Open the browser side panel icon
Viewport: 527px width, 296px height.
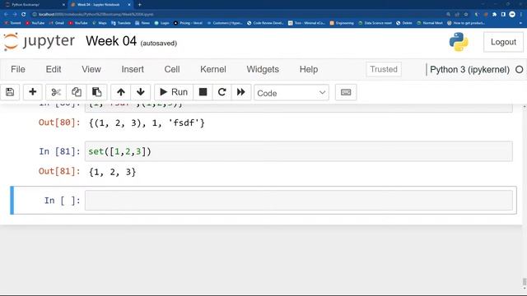(503, 14)
